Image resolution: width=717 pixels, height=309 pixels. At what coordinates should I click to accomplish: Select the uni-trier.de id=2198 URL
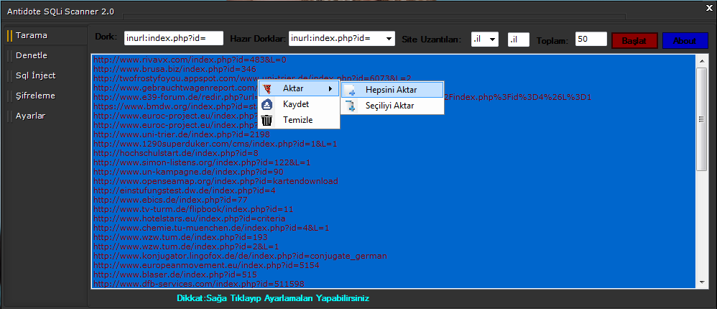[x=182, y=134]
